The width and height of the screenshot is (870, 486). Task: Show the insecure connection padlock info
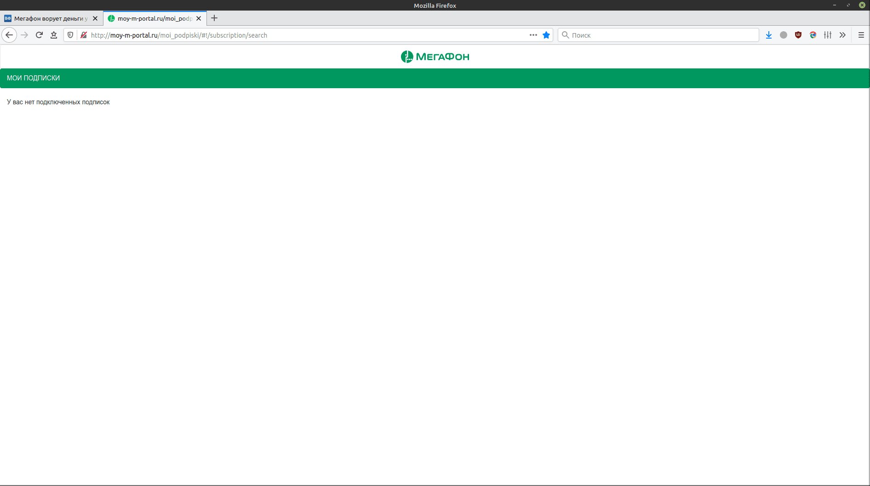click(84, 35)
